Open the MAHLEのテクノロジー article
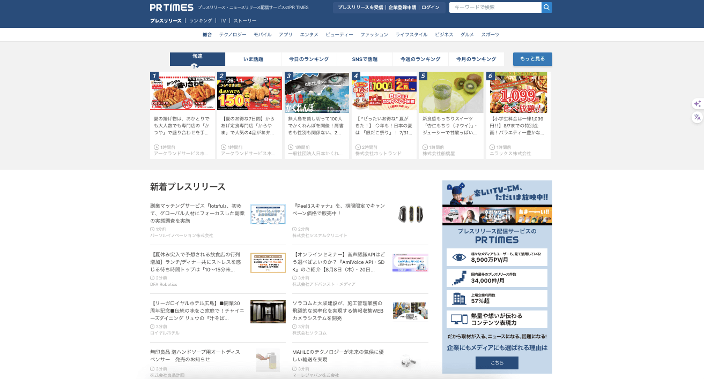Viewport: 704px width, 379px height. tap(338, 355)
